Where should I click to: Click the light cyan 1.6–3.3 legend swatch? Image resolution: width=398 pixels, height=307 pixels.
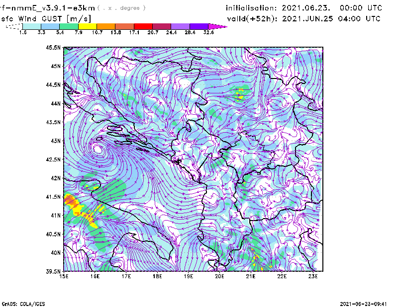(x=32, y=26)
